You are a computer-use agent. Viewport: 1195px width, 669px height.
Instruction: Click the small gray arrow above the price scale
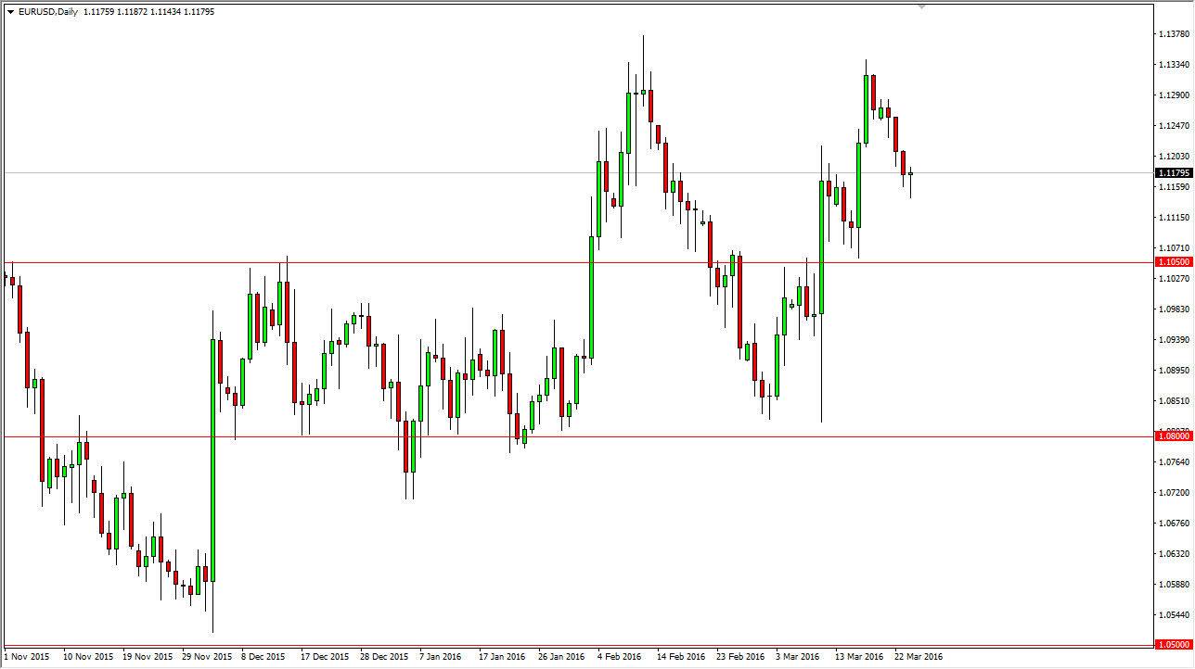click(x=921, y=7)
